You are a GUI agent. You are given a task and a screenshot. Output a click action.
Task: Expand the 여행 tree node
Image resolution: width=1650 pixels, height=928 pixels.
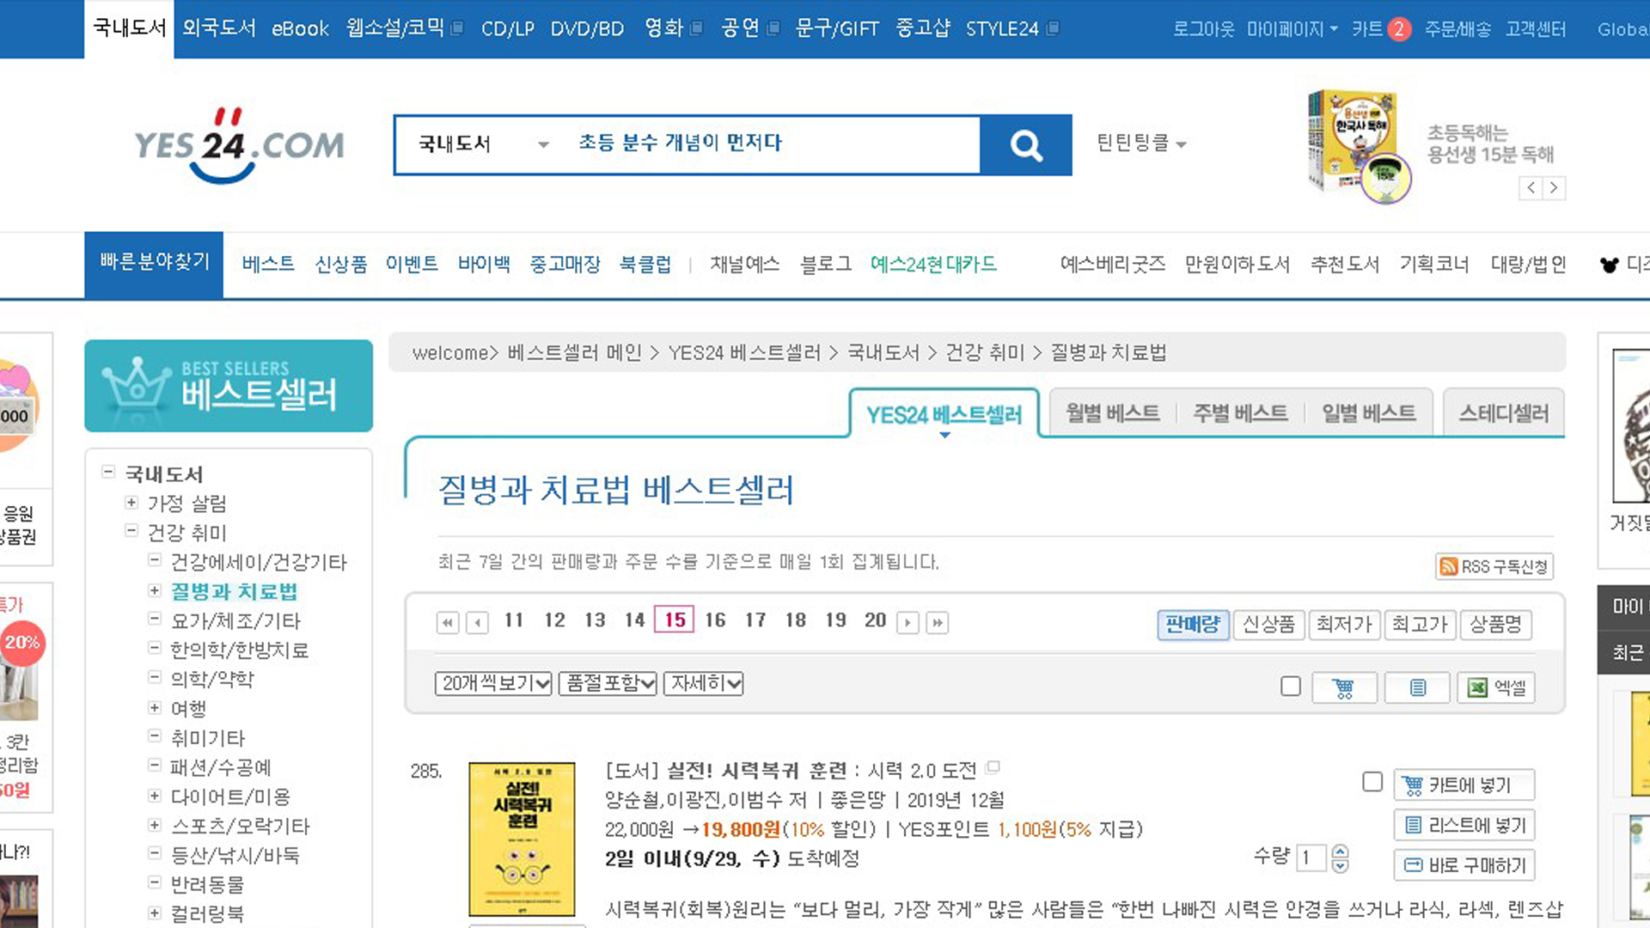155,708
